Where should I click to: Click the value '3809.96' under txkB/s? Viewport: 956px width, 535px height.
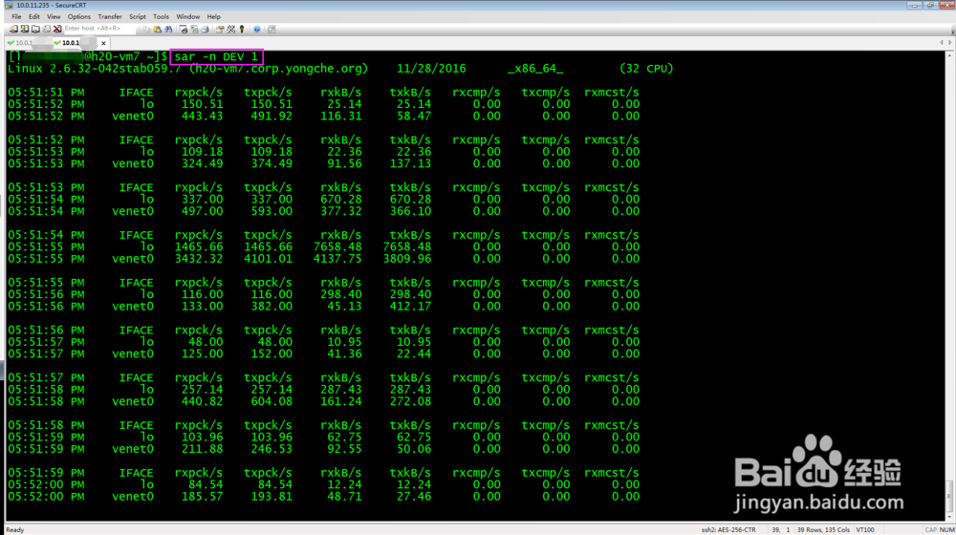407,259
